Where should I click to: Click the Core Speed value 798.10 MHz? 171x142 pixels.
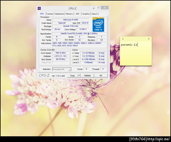tap(60, 53)
